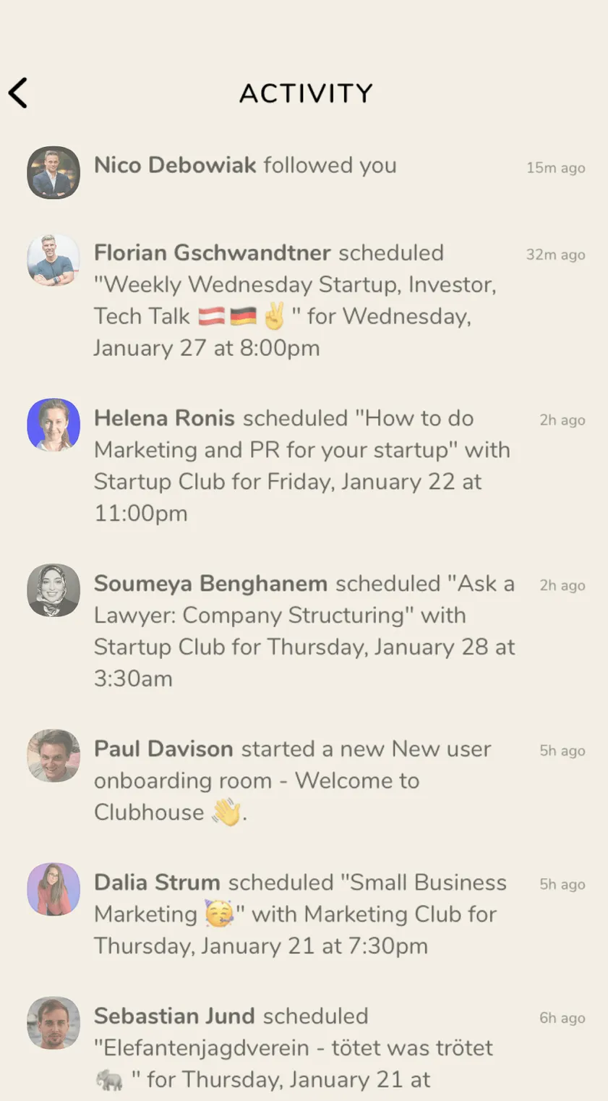608x1101 pixels.
Task: Tap Dalia Strum's avatar
Action: tap(53, 889)
